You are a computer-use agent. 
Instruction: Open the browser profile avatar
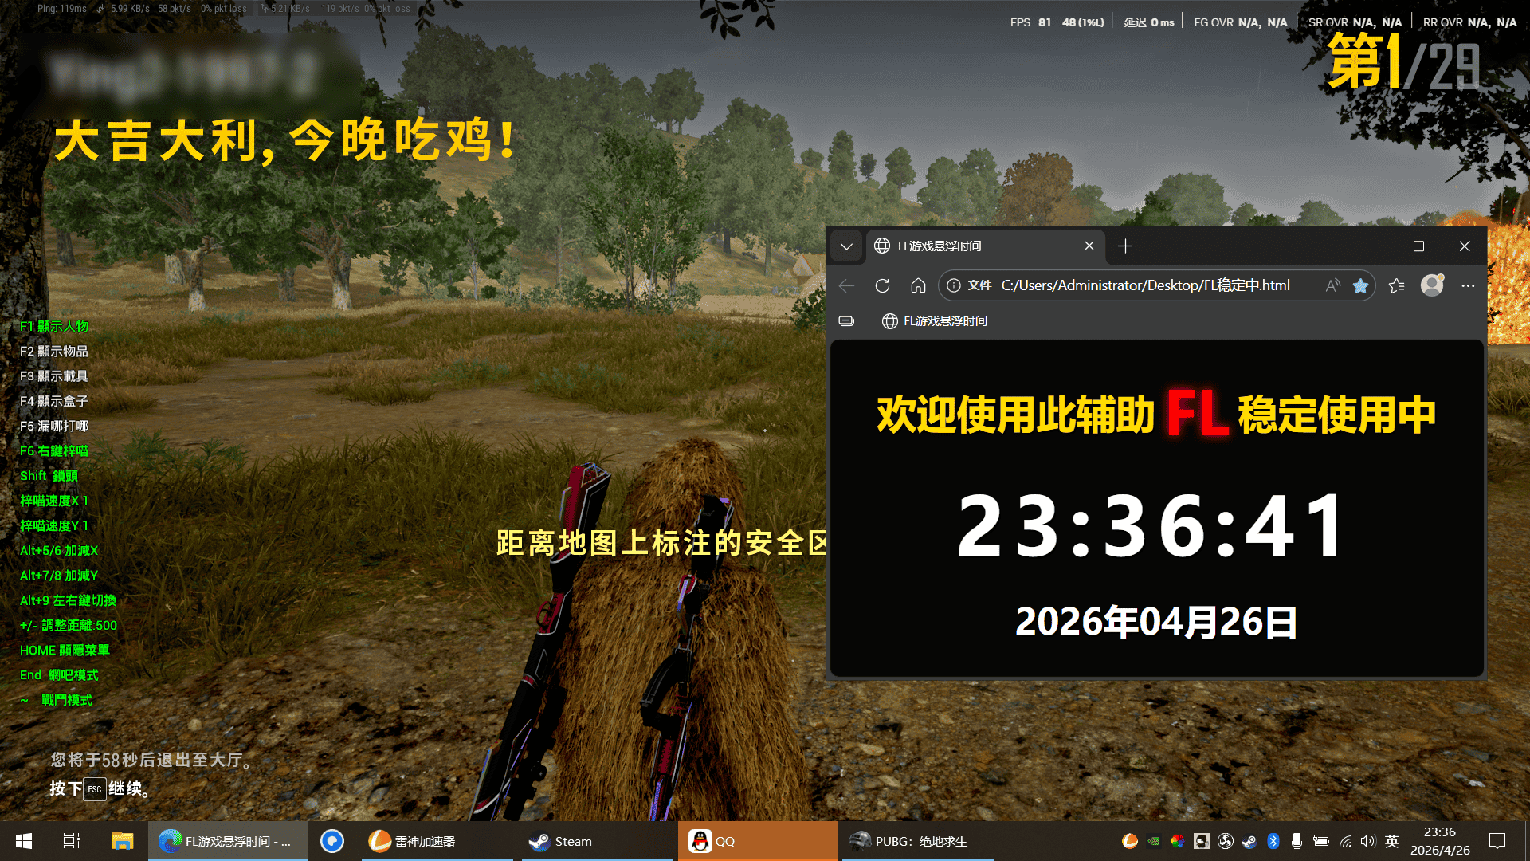[x=1432, y=285]
